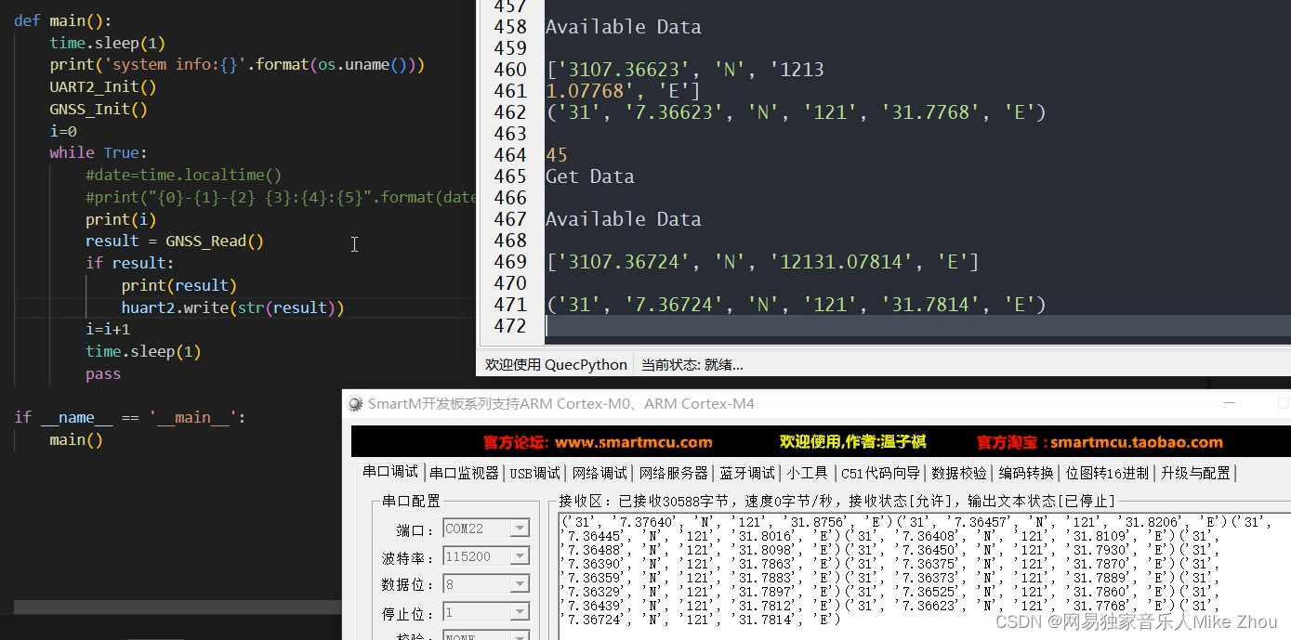Select the 网络调试 tab
Image resolution: width=1291 pixels, height=640 pixels.
602,472
